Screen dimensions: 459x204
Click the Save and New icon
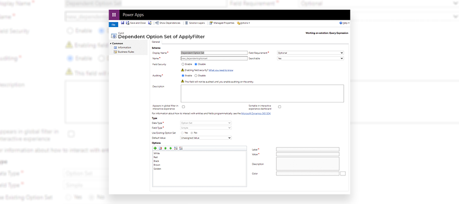pyautogui.click(x=149, y=23)
